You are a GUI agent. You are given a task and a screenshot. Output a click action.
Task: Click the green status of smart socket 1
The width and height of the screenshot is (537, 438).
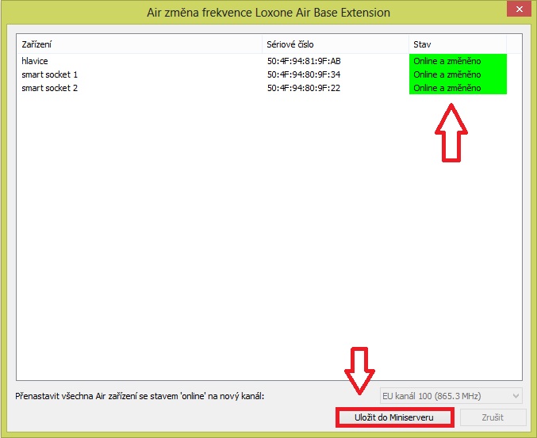(x=457, y=74)
